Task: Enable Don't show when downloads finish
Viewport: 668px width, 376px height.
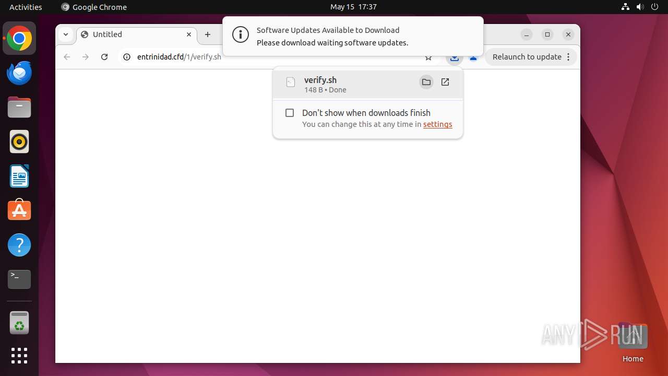Action: click(290, 113)
